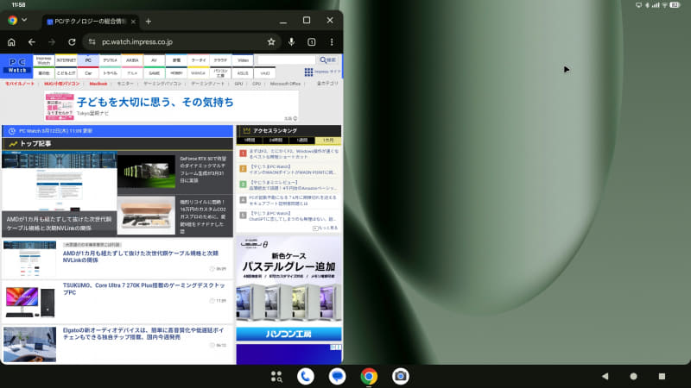The image size is (691, 388).
Task: Select the Video nav tab
Action: pos(243,59)
